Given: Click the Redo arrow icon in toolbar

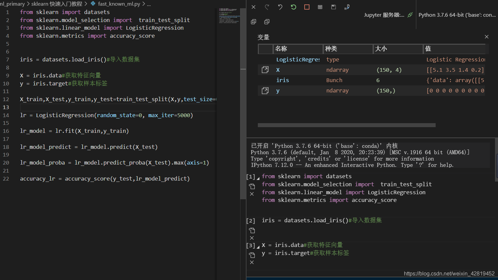Looking at the screenshot, I should 267,7.
